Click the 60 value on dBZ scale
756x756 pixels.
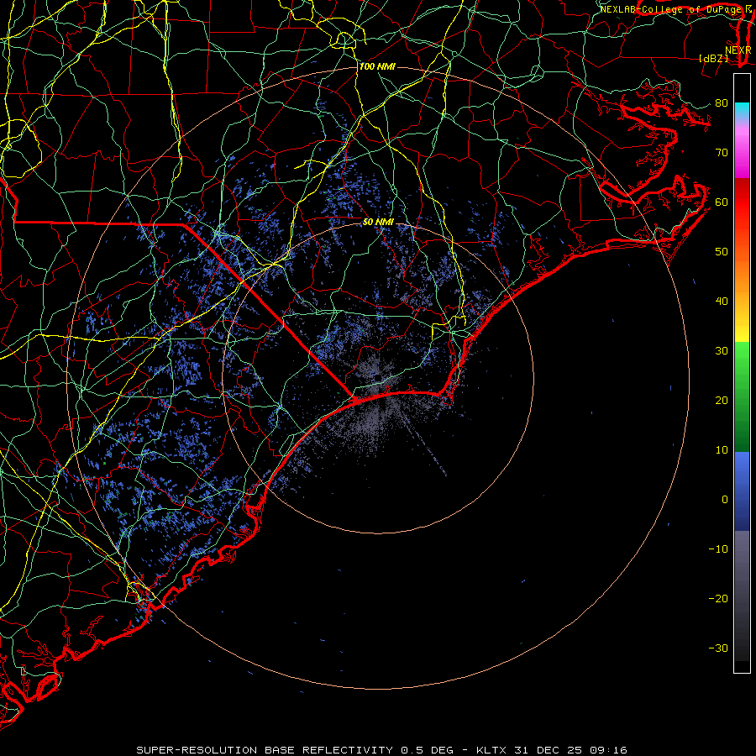pyautogui.click(x=722, y=202)
